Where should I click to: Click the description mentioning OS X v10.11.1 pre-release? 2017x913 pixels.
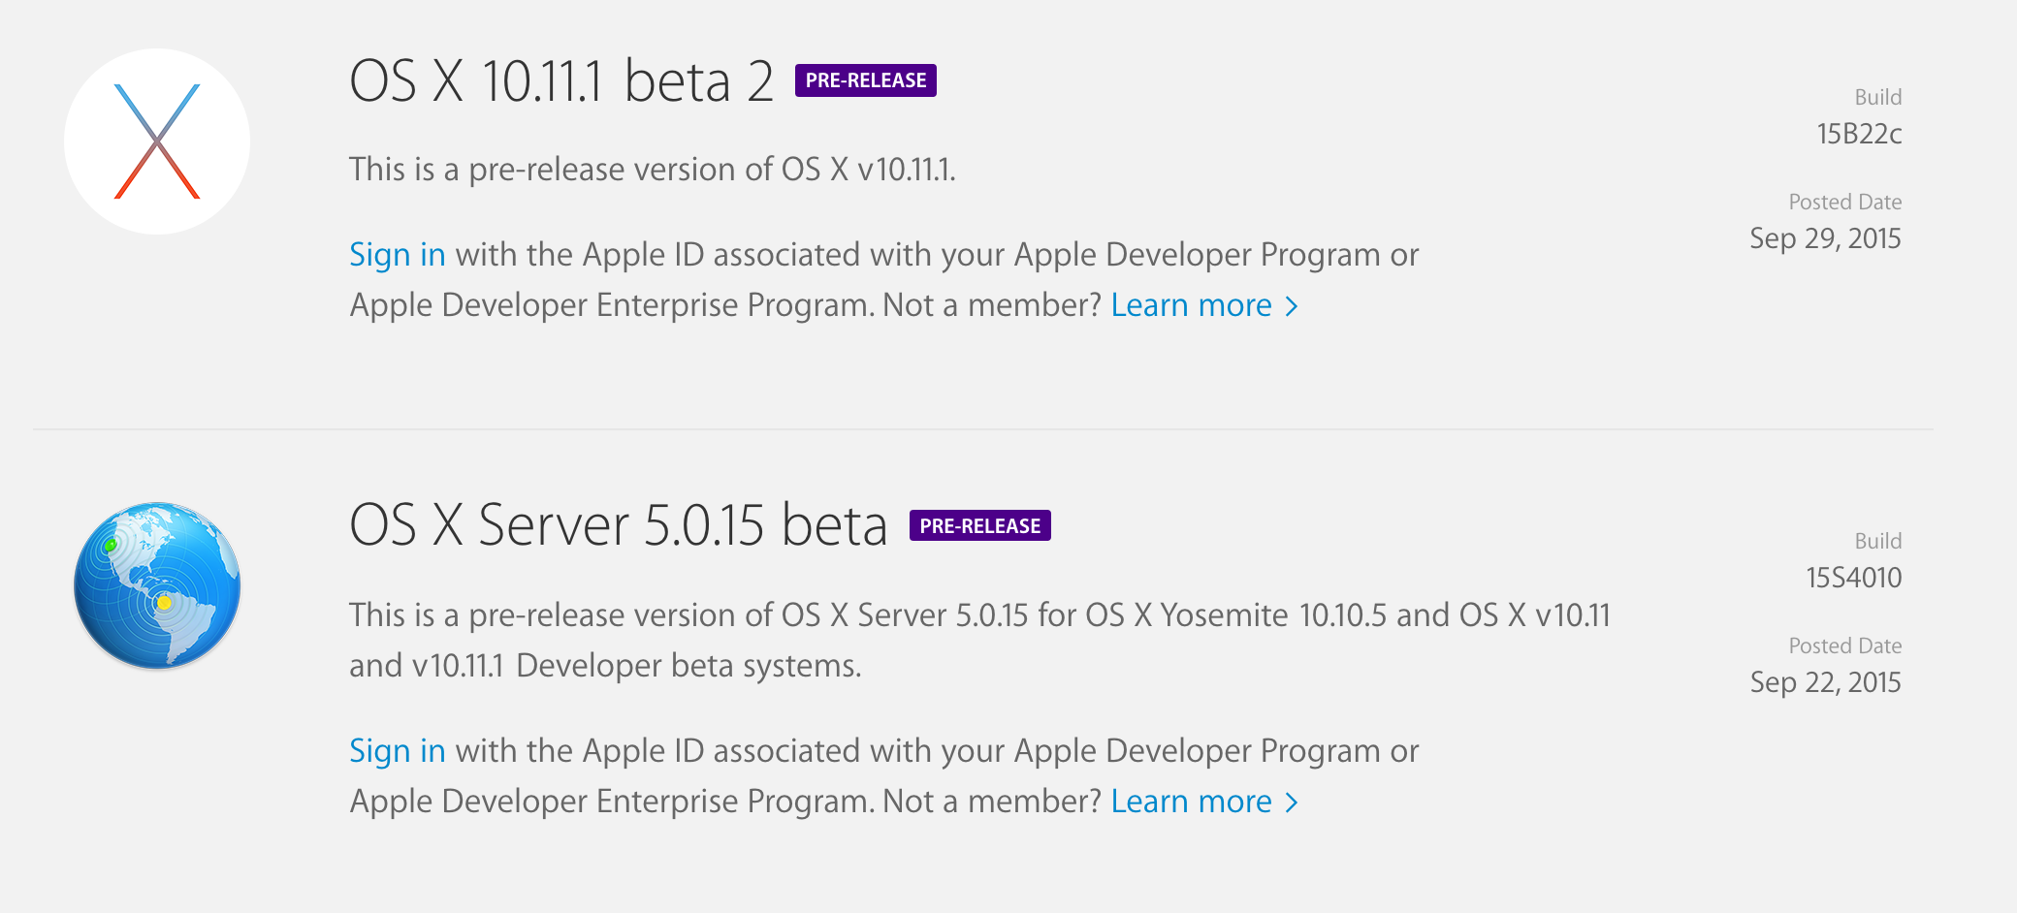coord(652,170)
